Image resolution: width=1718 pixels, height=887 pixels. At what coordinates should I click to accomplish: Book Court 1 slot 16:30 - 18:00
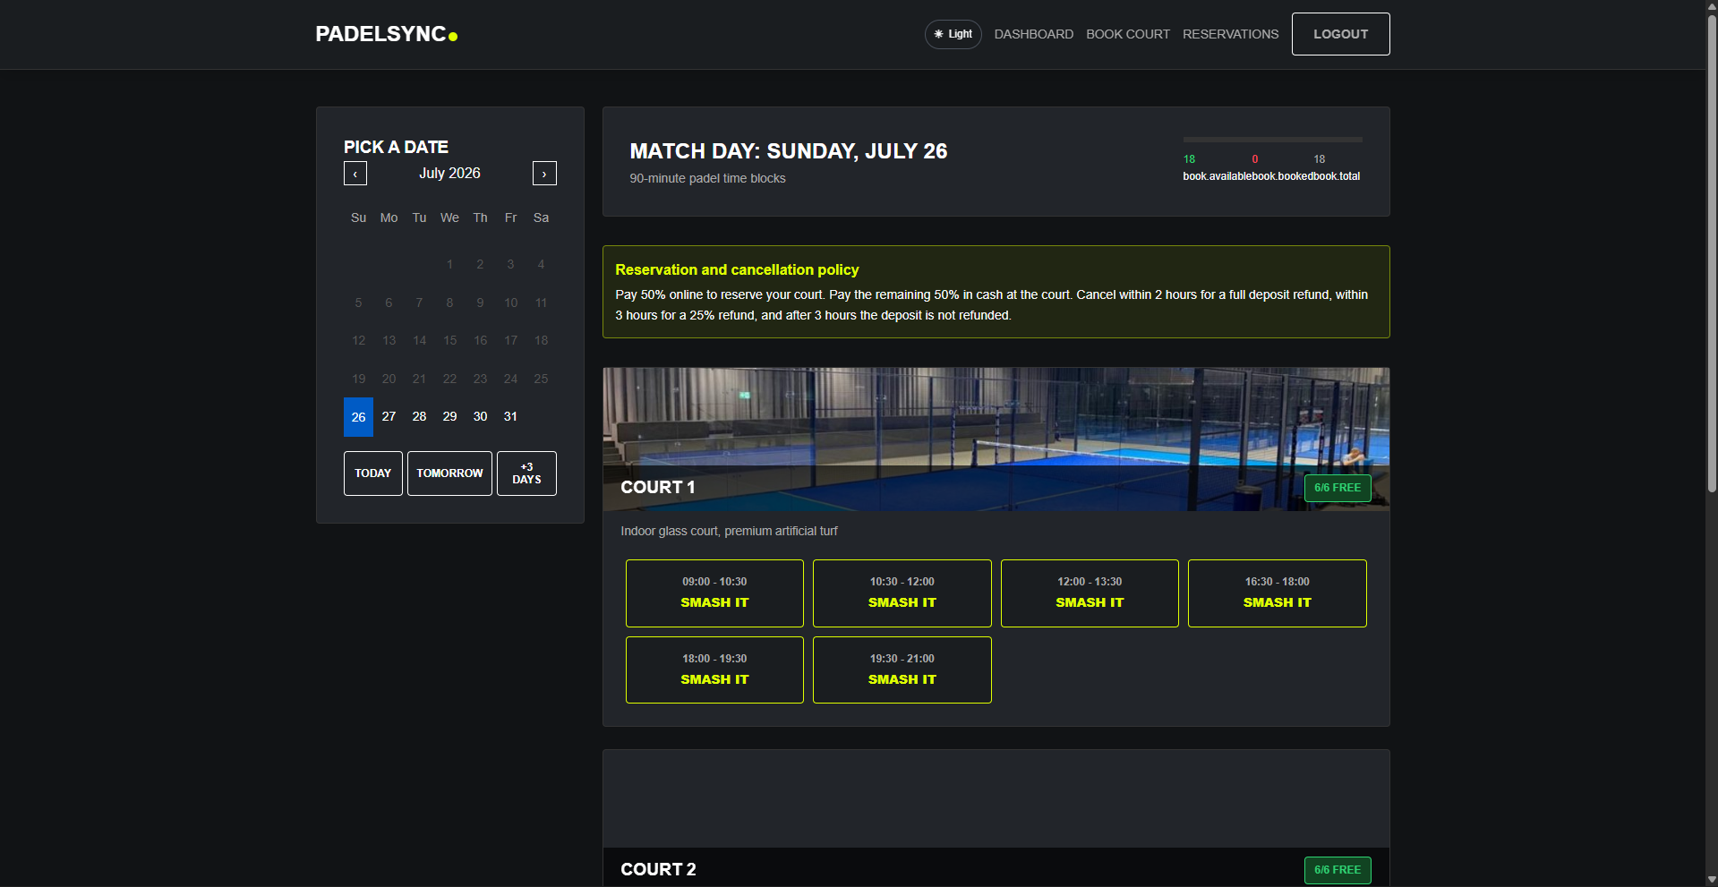click(1277, 593)
